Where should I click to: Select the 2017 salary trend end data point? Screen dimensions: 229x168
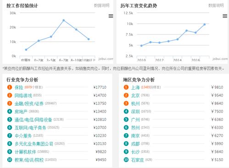pos(205,24)
